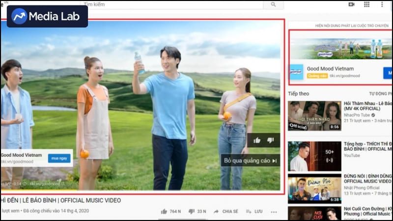
Task: Save the video using LƯU
Action: click(x=254, y=212)
